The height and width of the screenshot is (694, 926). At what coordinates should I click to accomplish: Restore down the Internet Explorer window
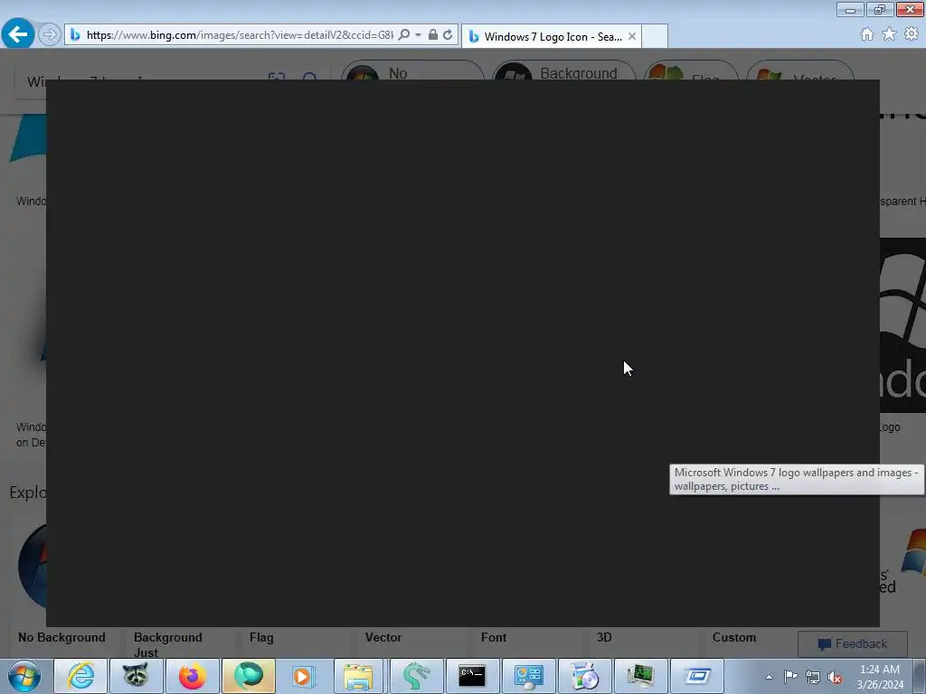coord(880,9)
